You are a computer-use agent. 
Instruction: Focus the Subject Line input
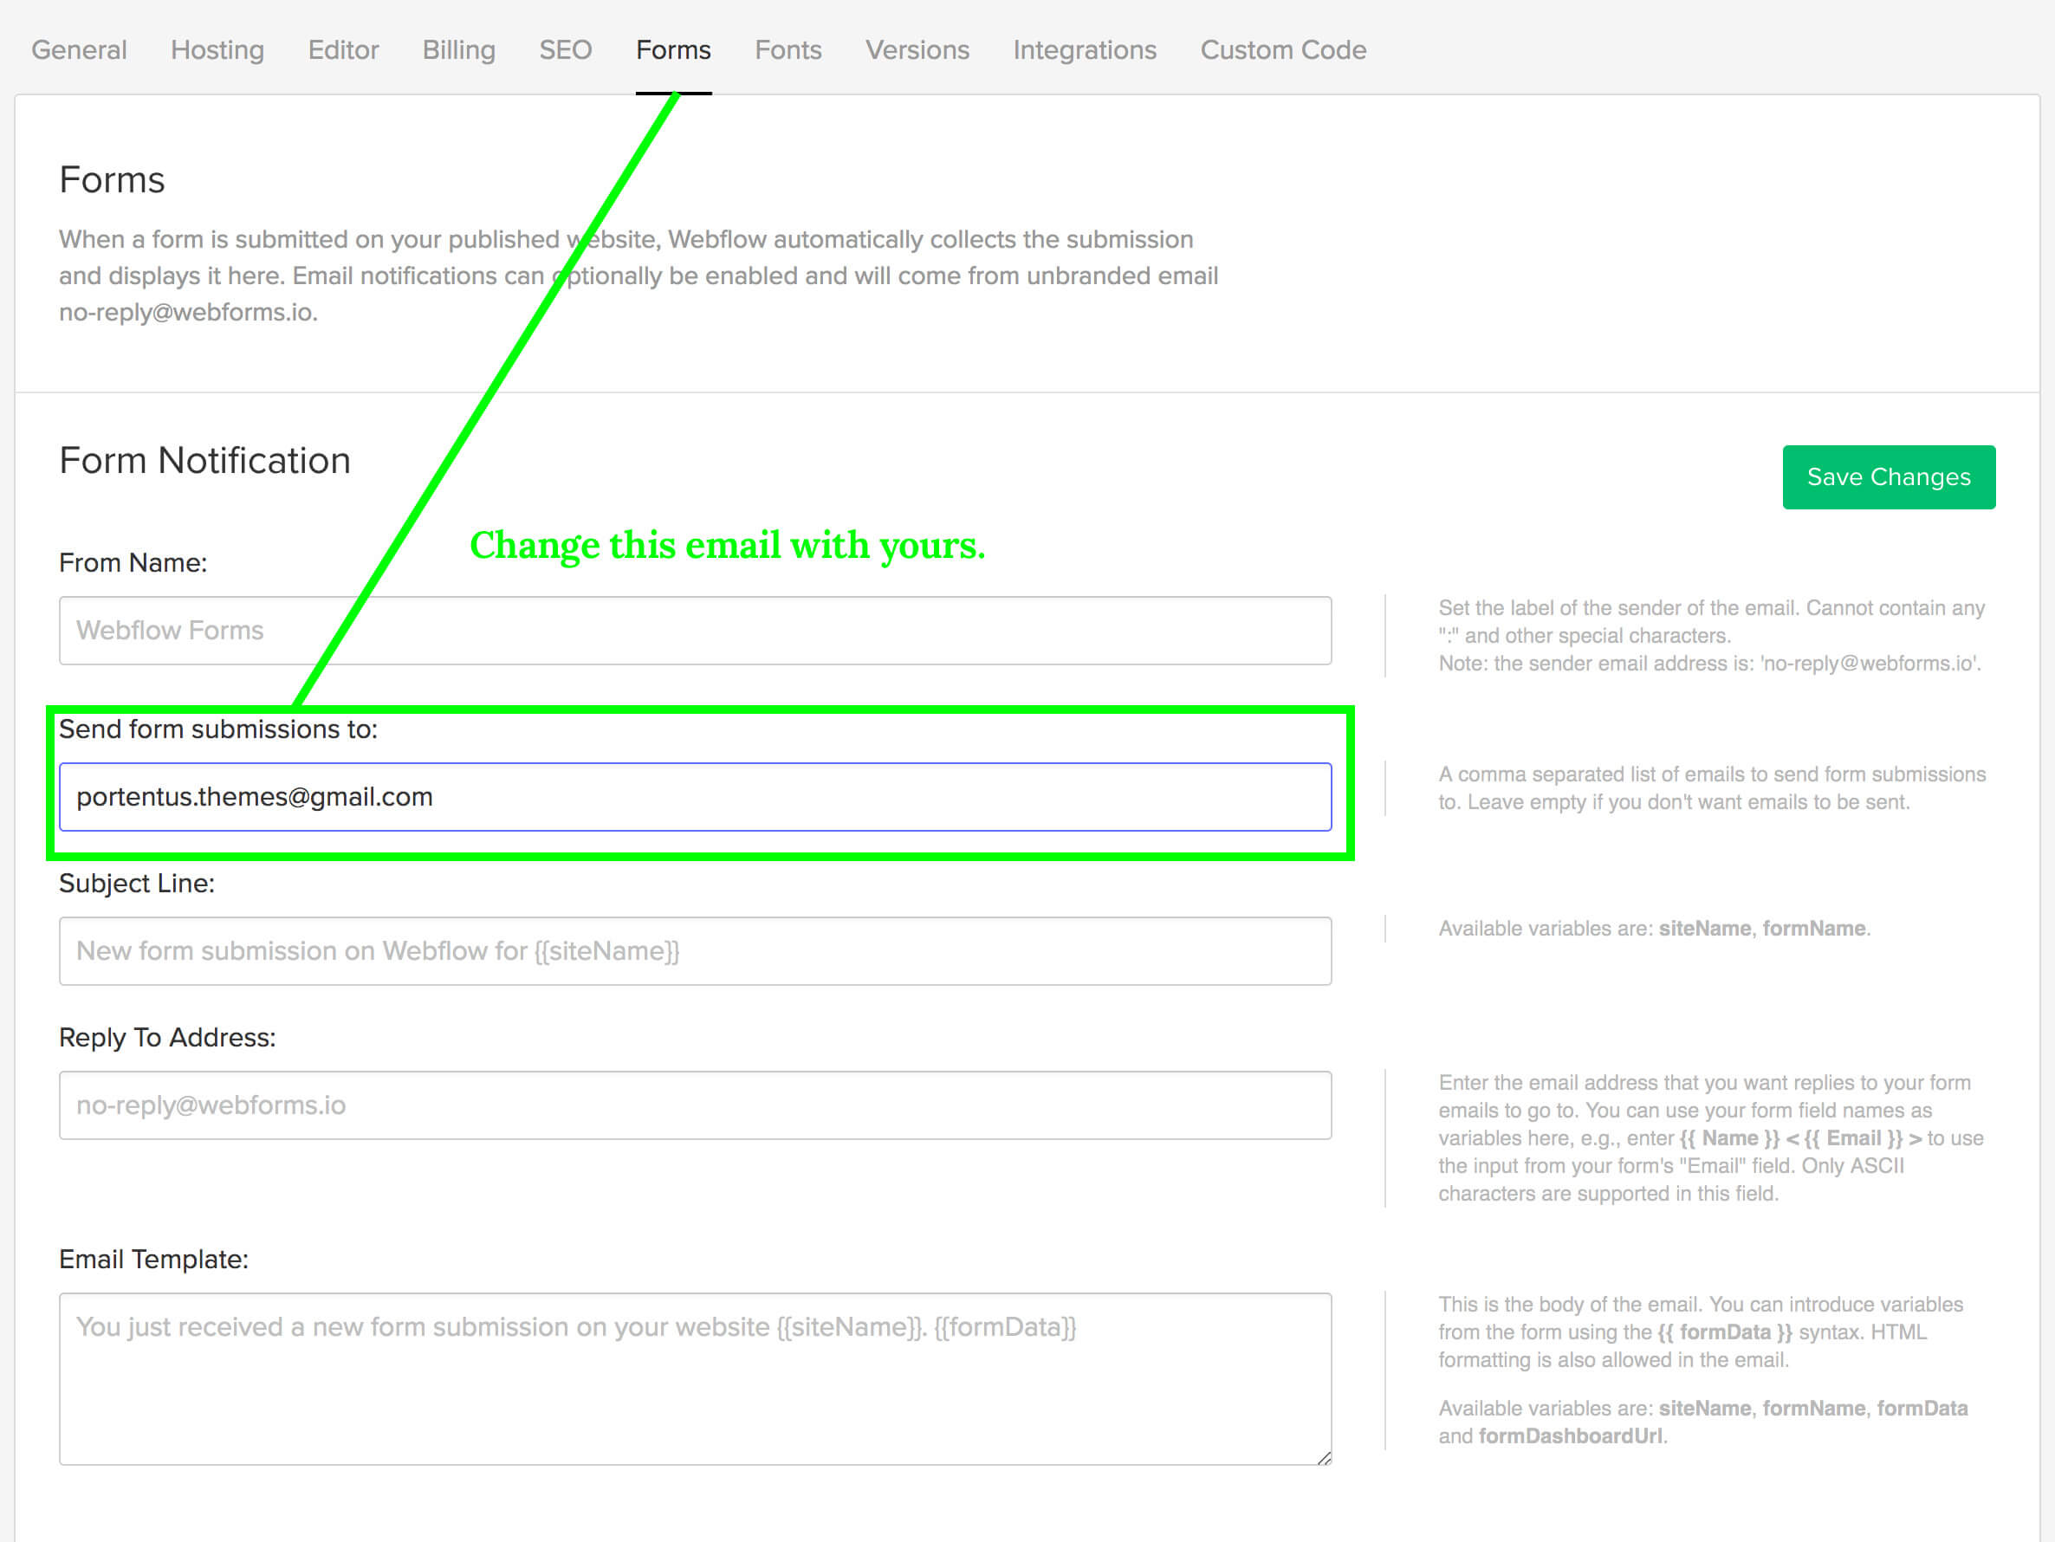coord(695,951)
